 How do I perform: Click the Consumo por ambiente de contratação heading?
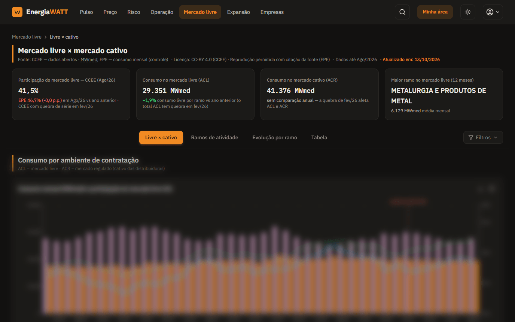tap(78, 160)
